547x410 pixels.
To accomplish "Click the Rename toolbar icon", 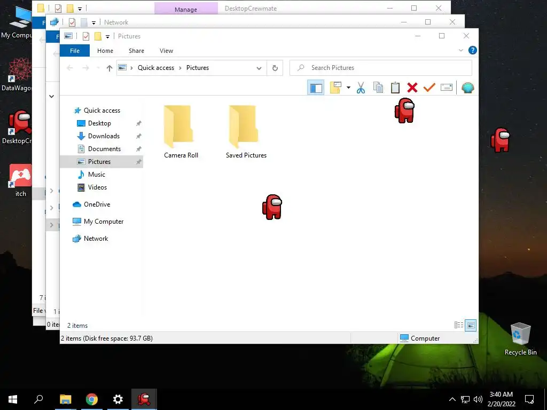I will pos(447,88).
